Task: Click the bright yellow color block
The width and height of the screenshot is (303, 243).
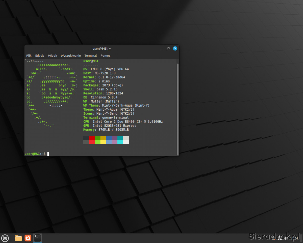Action: coord(103,142)
